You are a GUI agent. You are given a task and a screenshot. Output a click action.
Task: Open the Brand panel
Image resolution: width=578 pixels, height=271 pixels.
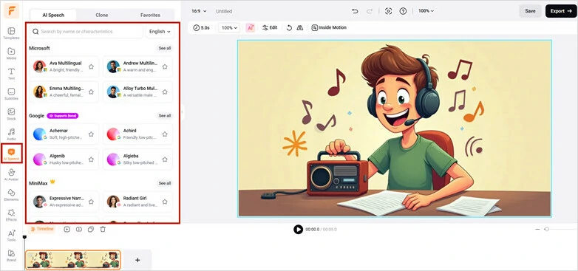click(11, 255)
